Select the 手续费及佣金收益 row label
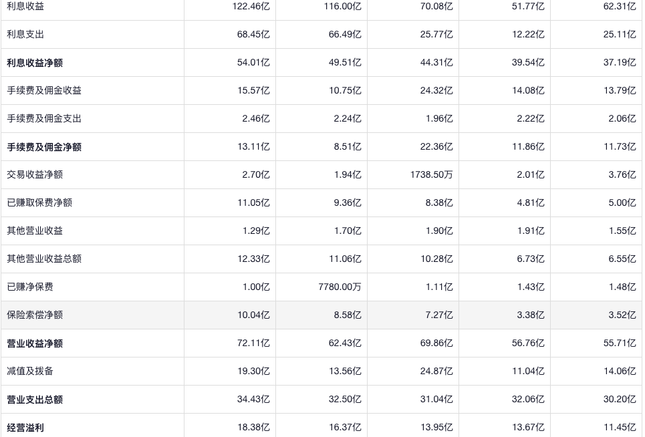 point(44,90)
